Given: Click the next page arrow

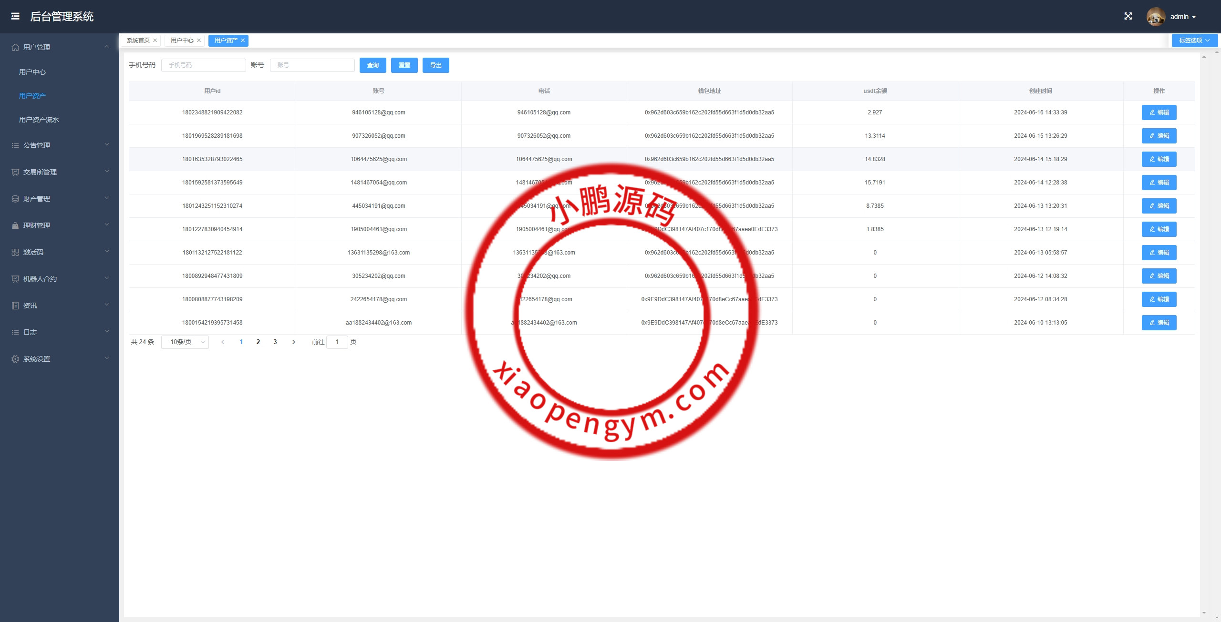Looking at the screenshot, I should coord(293,342).
